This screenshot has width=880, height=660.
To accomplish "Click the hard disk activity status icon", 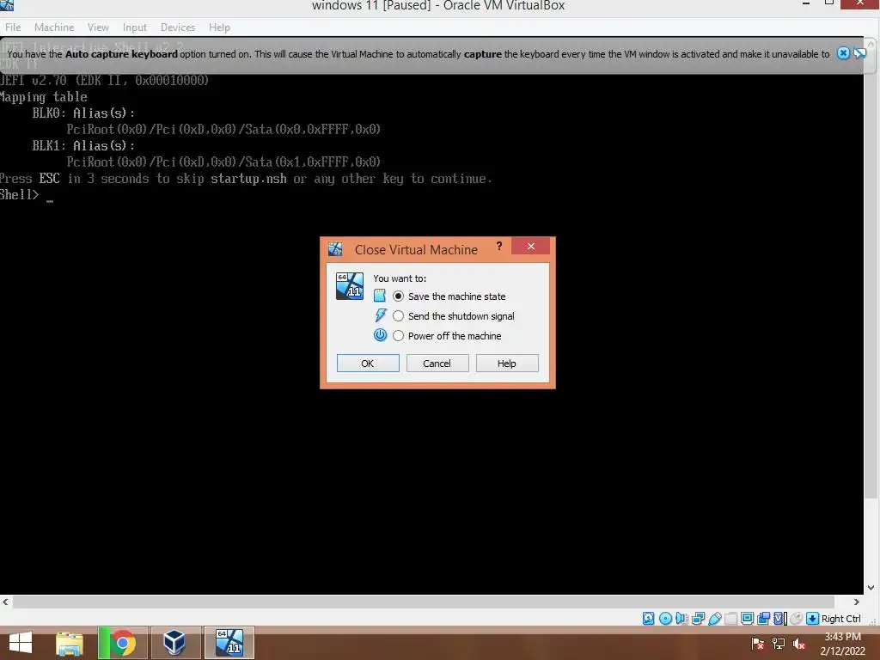I will (x=648, y=619).
